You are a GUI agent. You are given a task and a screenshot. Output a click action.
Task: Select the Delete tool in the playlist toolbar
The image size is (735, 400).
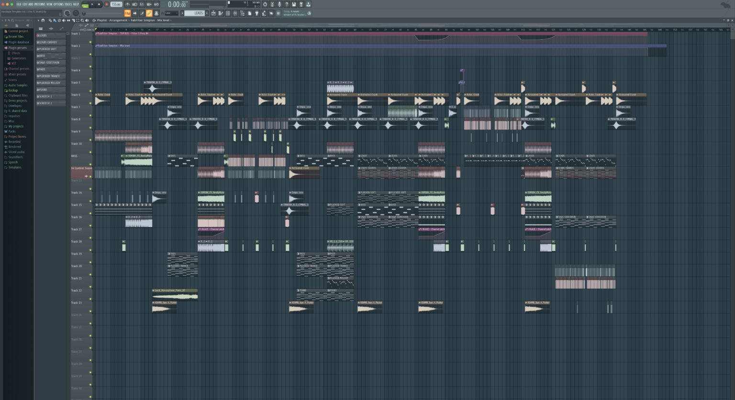point(59,21)
